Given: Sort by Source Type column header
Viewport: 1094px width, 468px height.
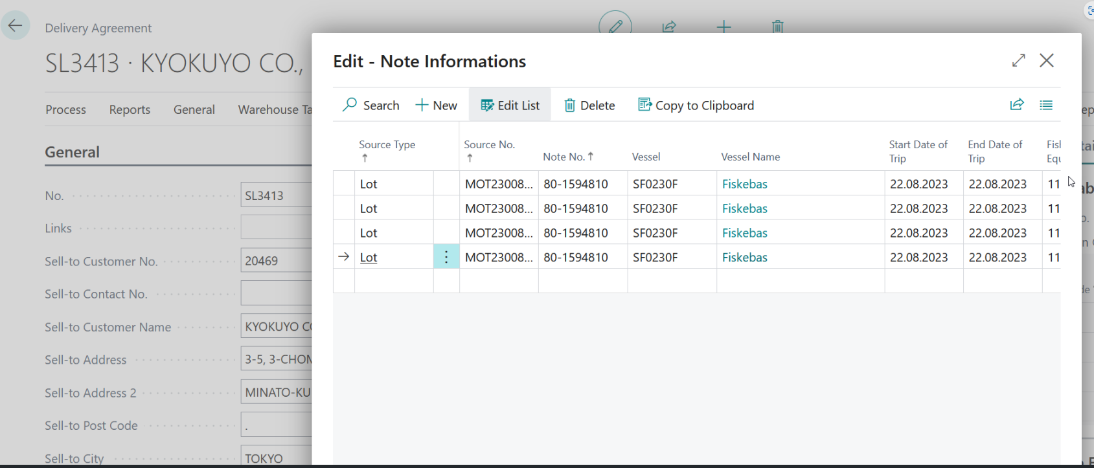Looking at the screenshot, I should click(x=387, y=145).
